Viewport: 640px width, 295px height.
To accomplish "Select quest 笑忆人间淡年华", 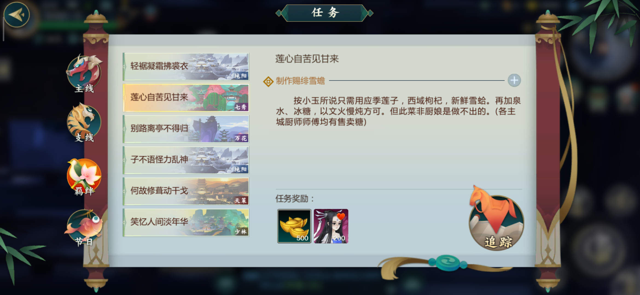I will pos(186,222).
